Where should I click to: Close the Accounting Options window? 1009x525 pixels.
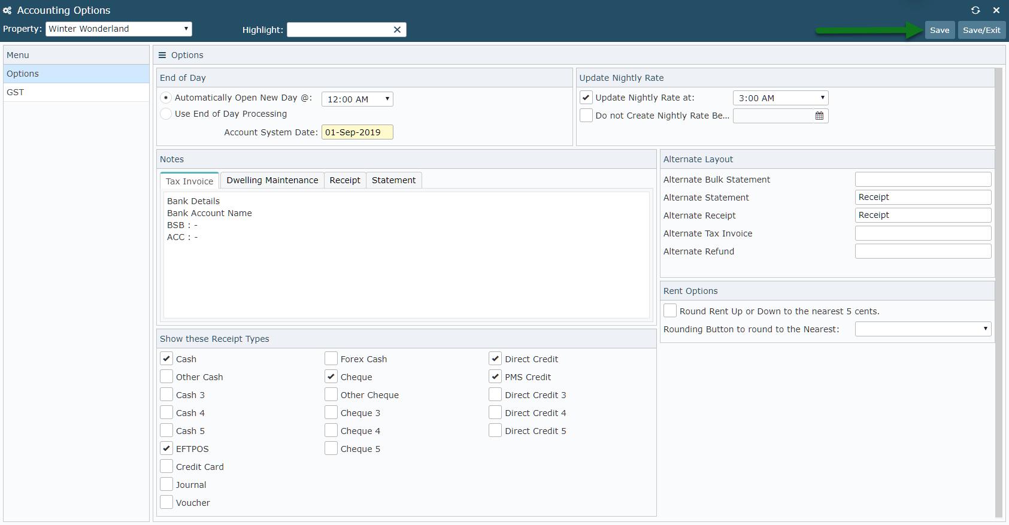point(996,10)
